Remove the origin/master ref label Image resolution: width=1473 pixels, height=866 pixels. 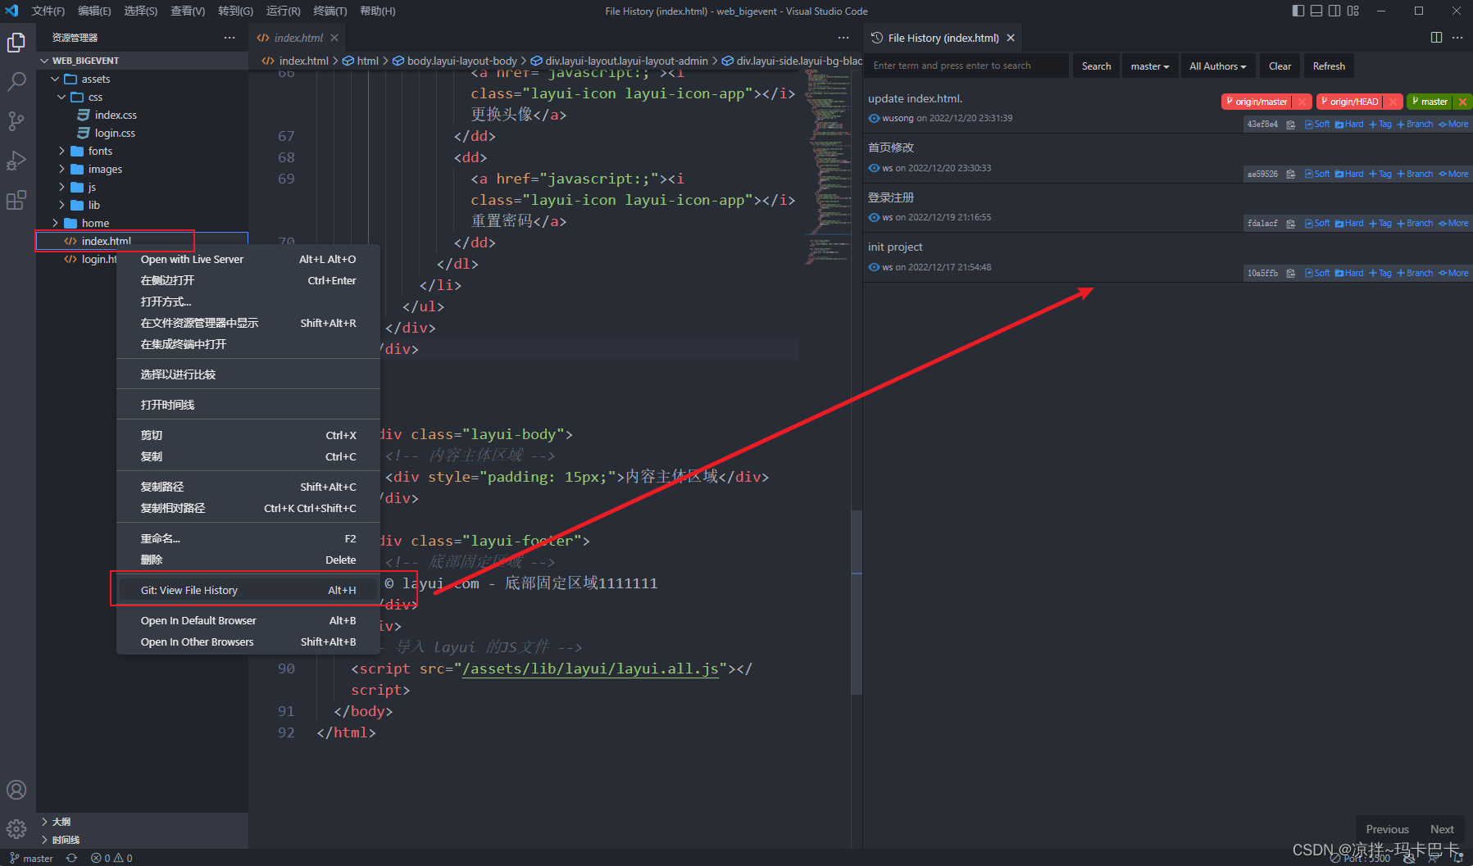[x=1302, y=102]
